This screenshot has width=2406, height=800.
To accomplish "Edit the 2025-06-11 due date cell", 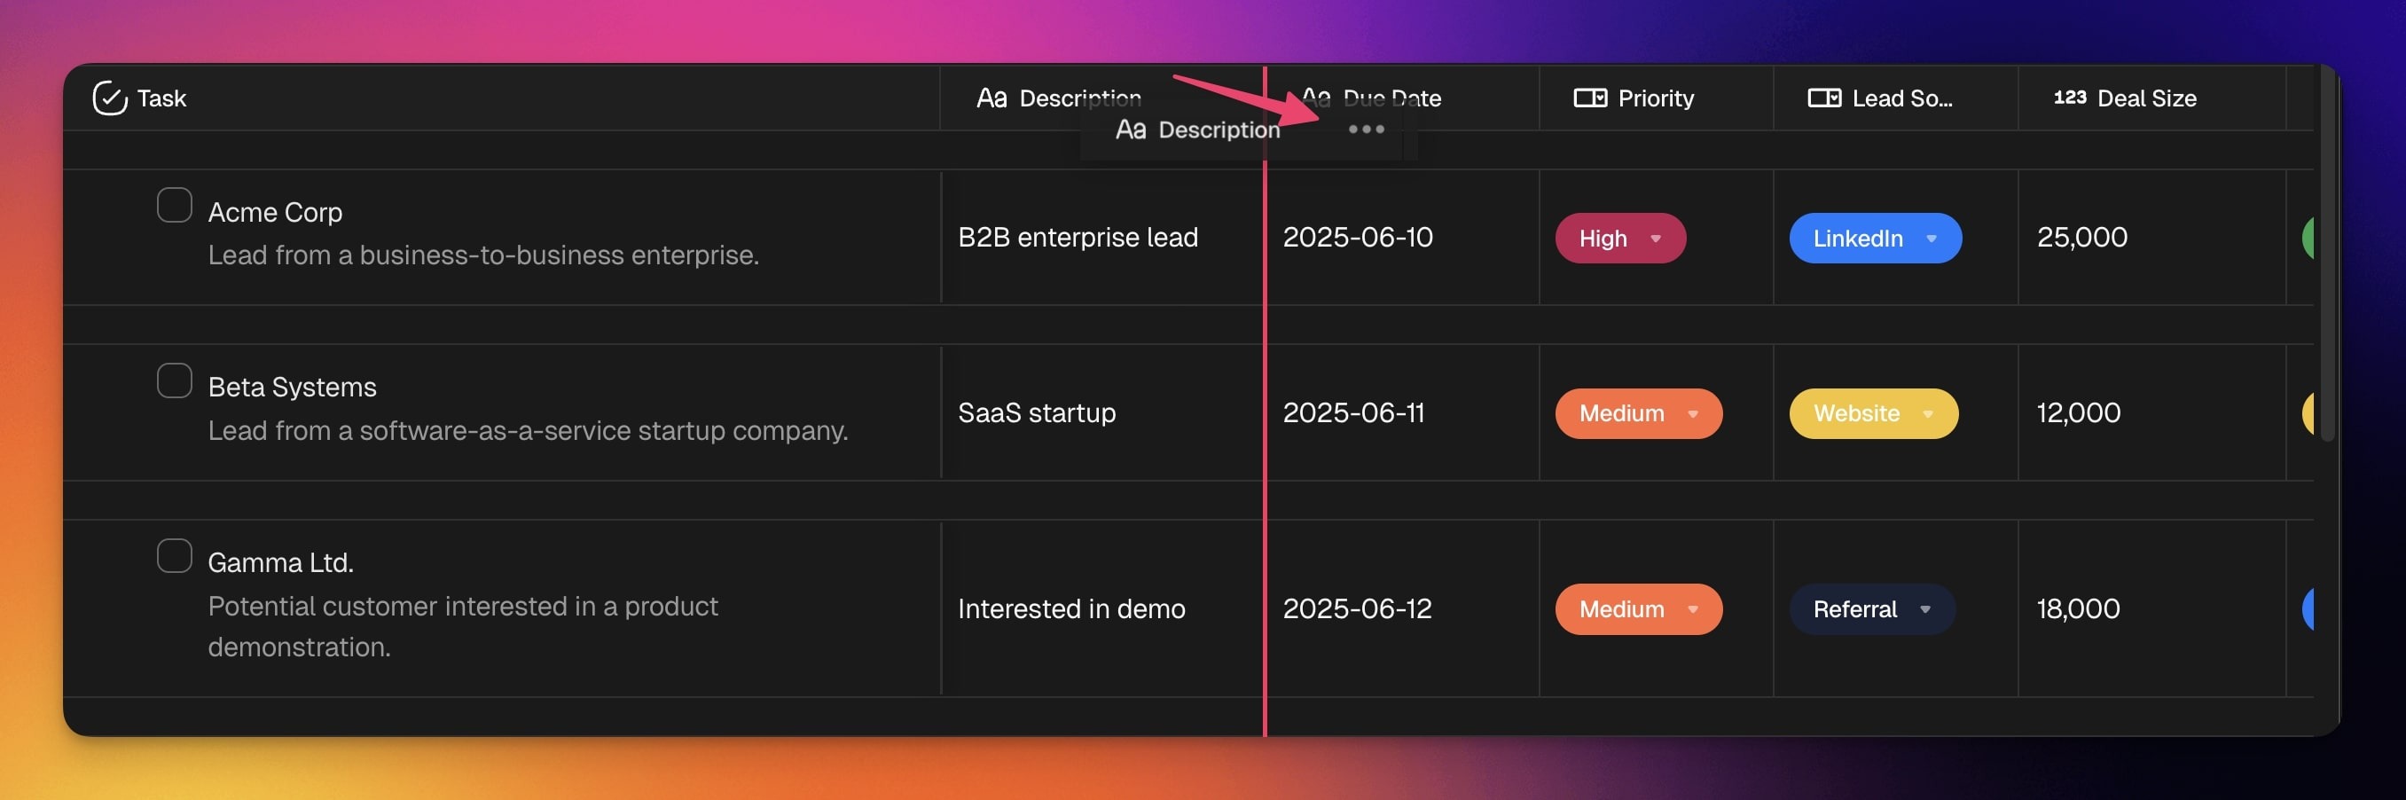I will (x=1353, y=413).
